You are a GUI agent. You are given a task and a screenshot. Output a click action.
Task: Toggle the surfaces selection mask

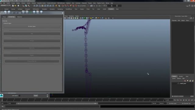click(x=42, y=6)
